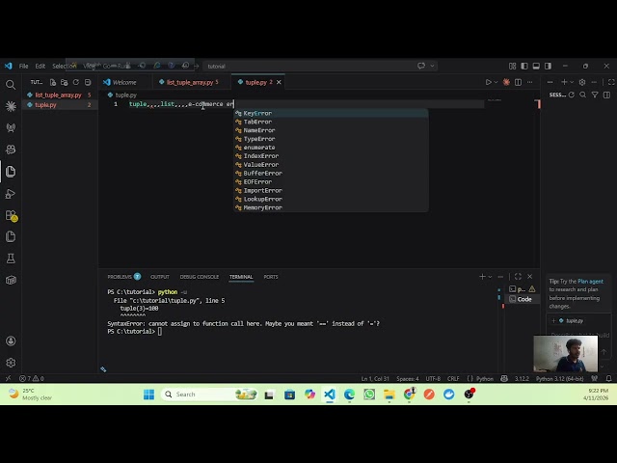Image resolution: width=617 pixels, height=463 pixels.
Task: Choose MemoryError suggestion
Action: pyautogui.click(x=331, y=208)
